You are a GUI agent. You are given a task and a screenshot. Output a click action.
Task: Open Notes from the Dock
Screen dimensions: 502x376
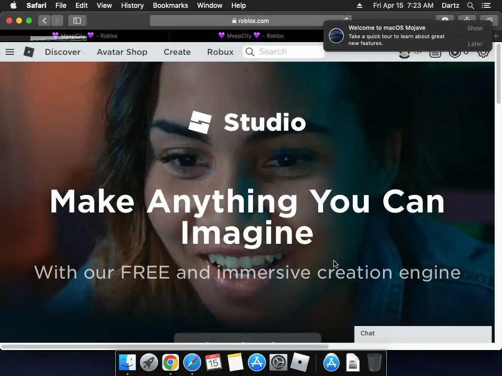click(x=235, y=363)
